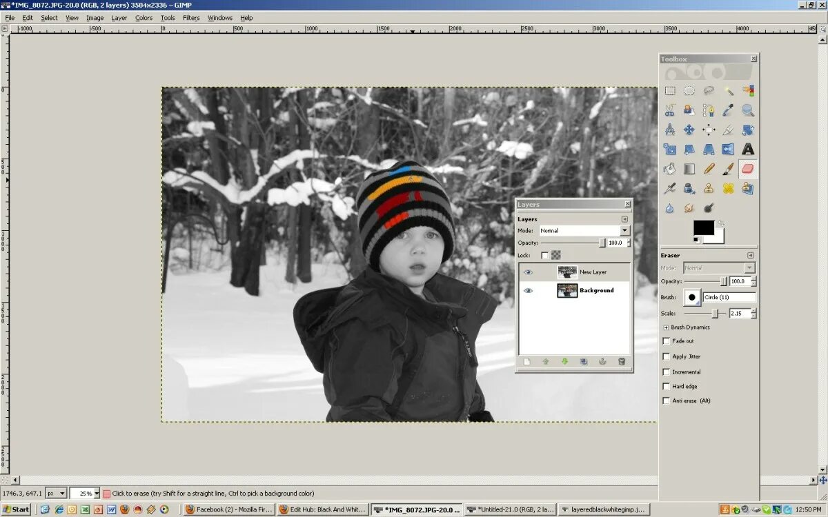This screenshot has width=828, height=517.
Task: Delete the layer with the trash button
Action: pos(622,361)
